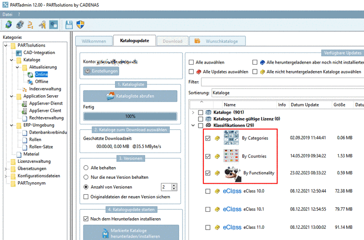Tick the Alle auswählen checkbox

191,62
